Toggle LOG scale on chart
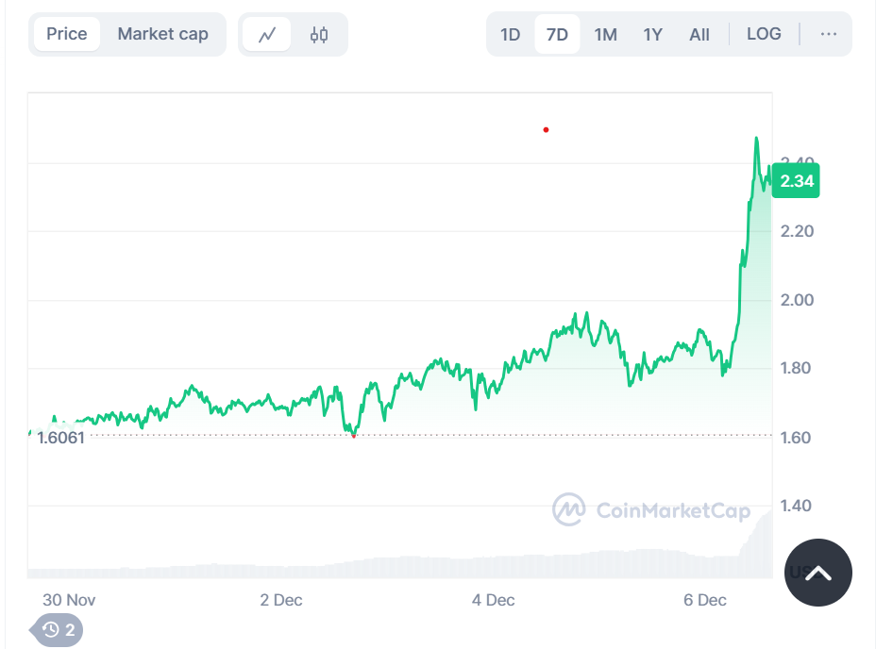The height and width of the screenshot is (649, 876). point(764,34)
